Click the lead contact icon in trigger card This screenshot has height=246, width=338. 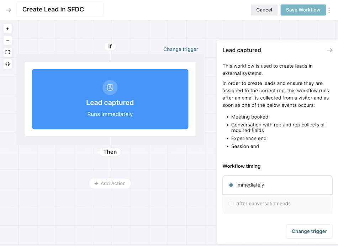pos(110,87)
